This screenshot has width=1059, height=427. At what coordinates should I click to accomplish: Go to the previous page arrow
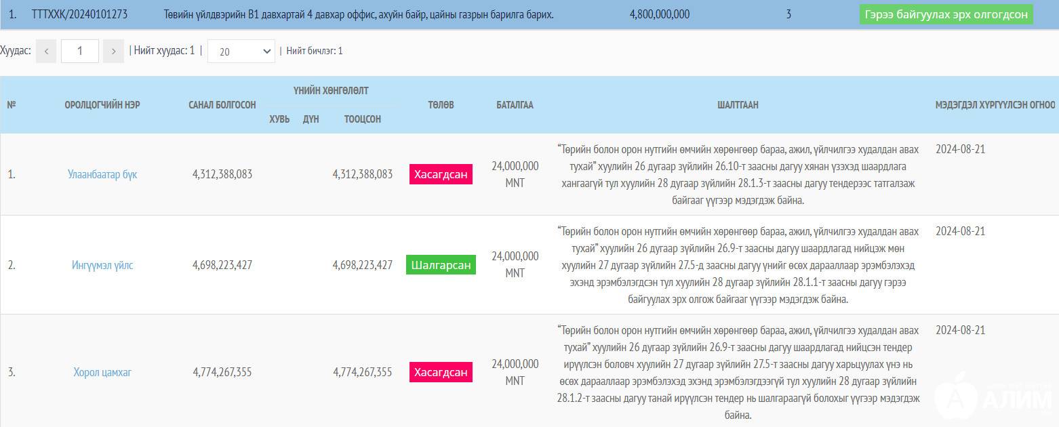click(x=46, y=51)
